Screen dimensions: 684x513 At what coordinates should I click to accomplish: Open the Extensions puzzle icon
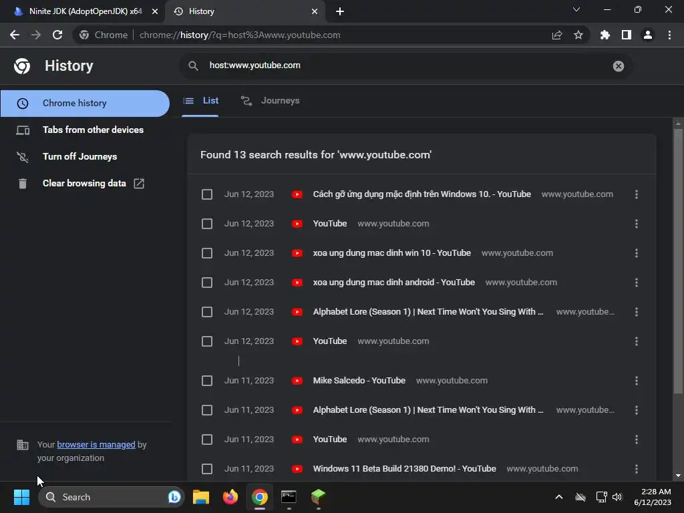click(x=605, y=35)
